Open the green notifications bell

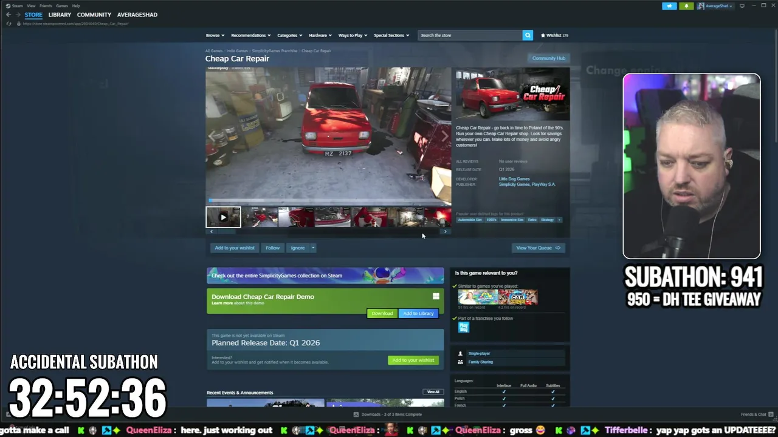(686, 5)
